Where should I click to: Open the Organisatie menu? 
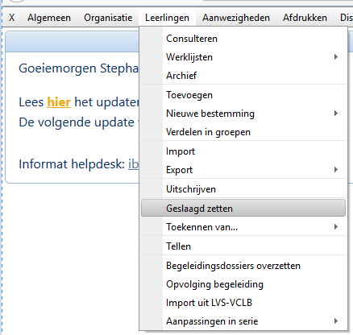[x=108, y=18]
